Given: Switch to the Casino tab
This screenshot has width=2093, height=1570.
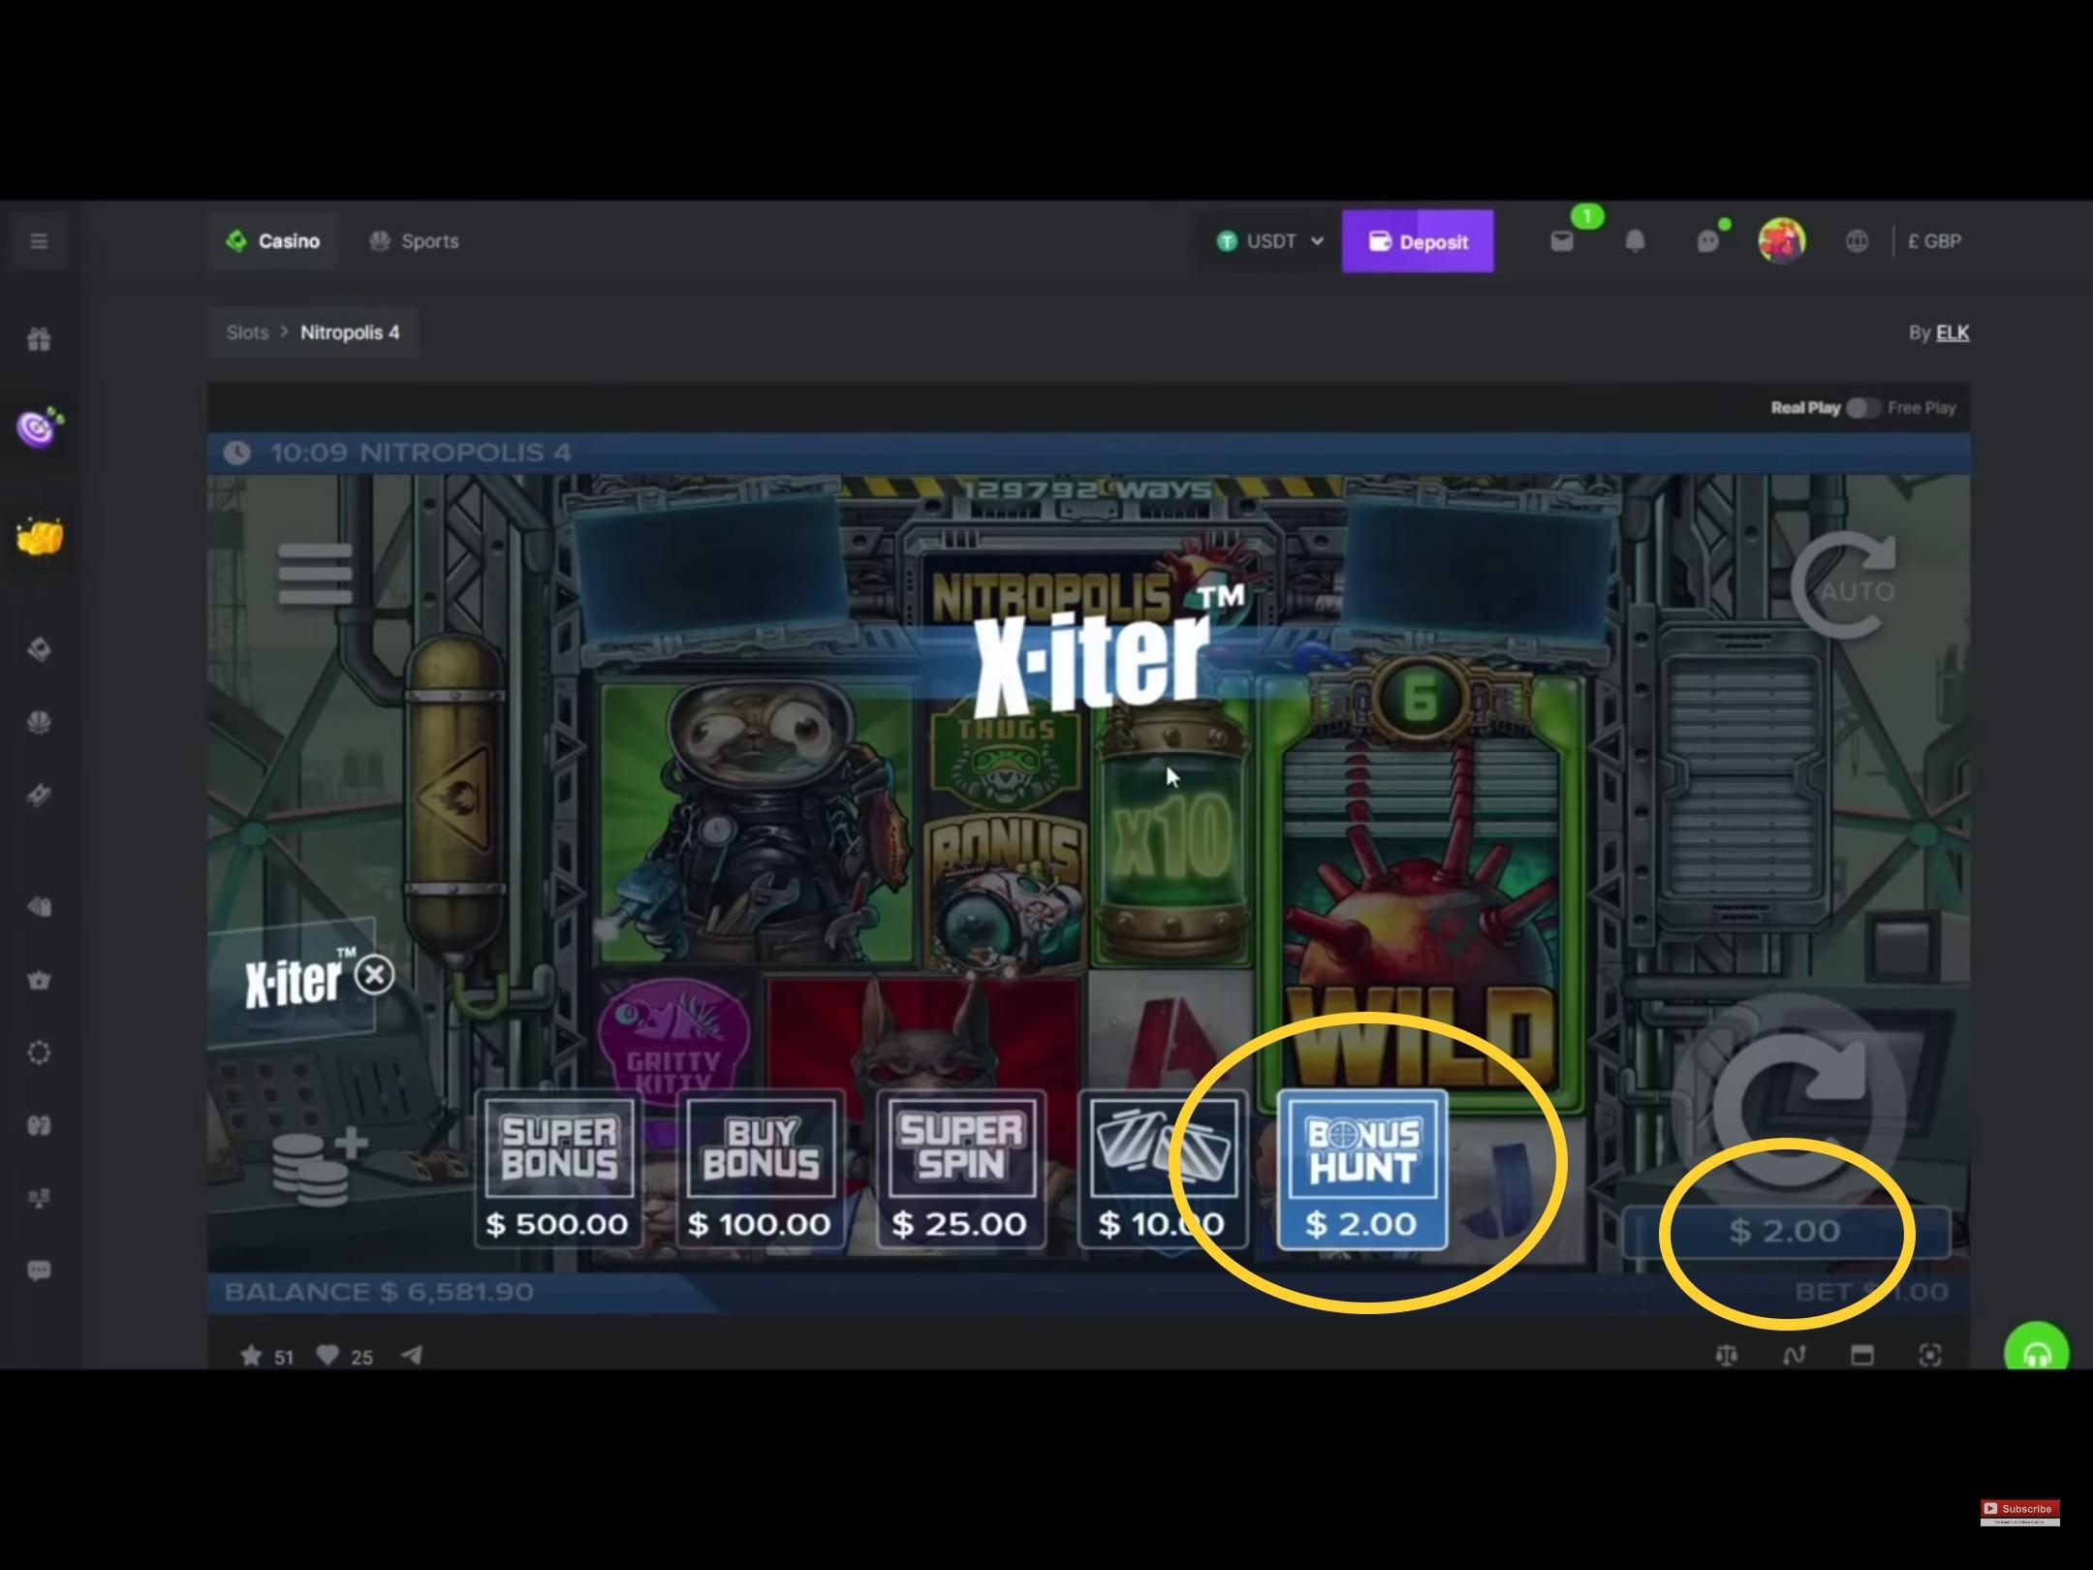Looking at the screenshot, I should pos(273,240).
